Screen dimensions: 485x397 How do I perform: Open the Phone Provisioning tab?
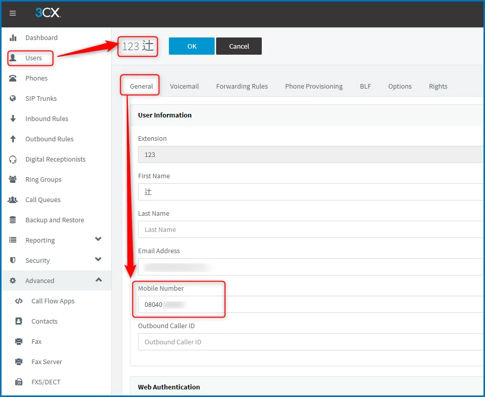click(x=314, y=87)
